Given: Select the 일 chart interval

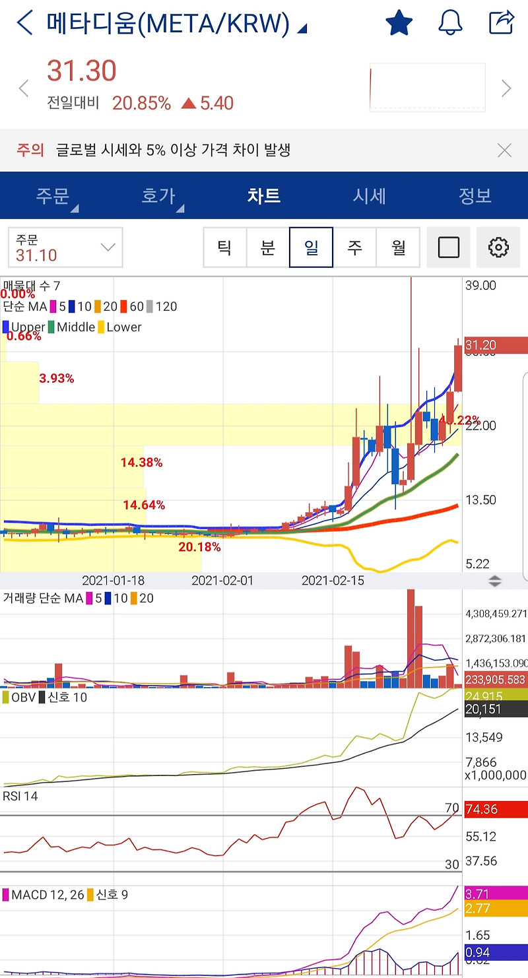Looking at the screenshot, I should tap(311, 247).
